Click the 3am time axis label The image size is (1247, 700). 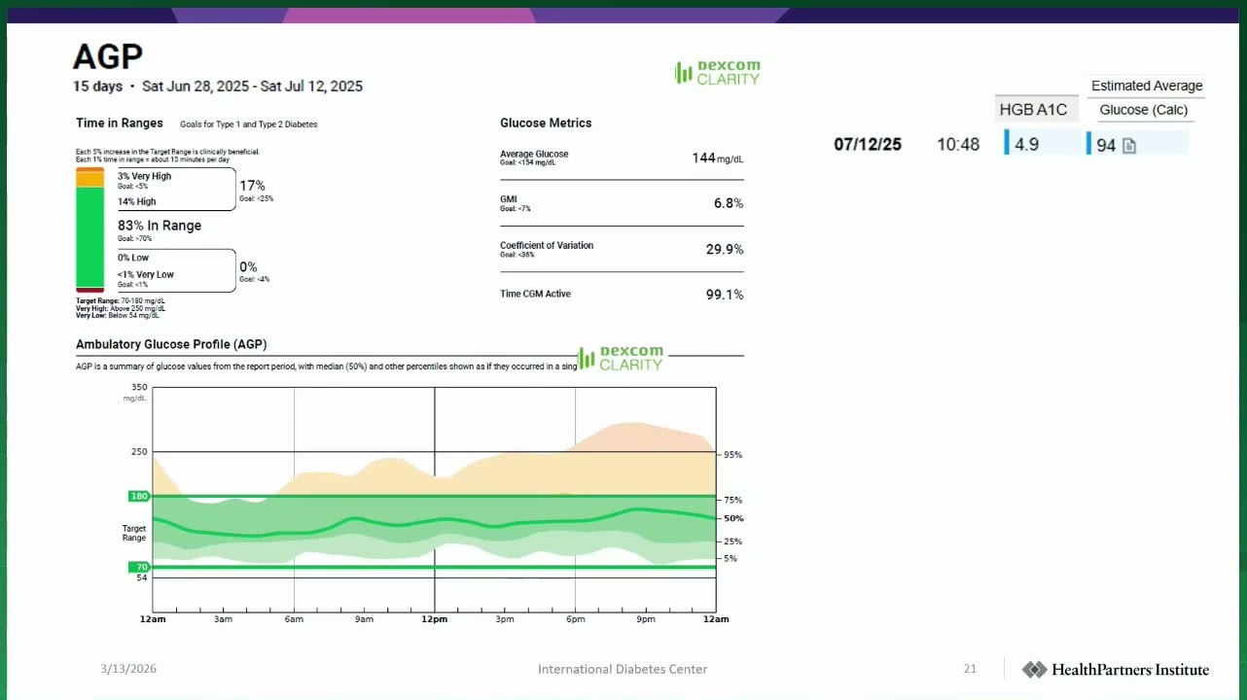click(x=223, y=619)
